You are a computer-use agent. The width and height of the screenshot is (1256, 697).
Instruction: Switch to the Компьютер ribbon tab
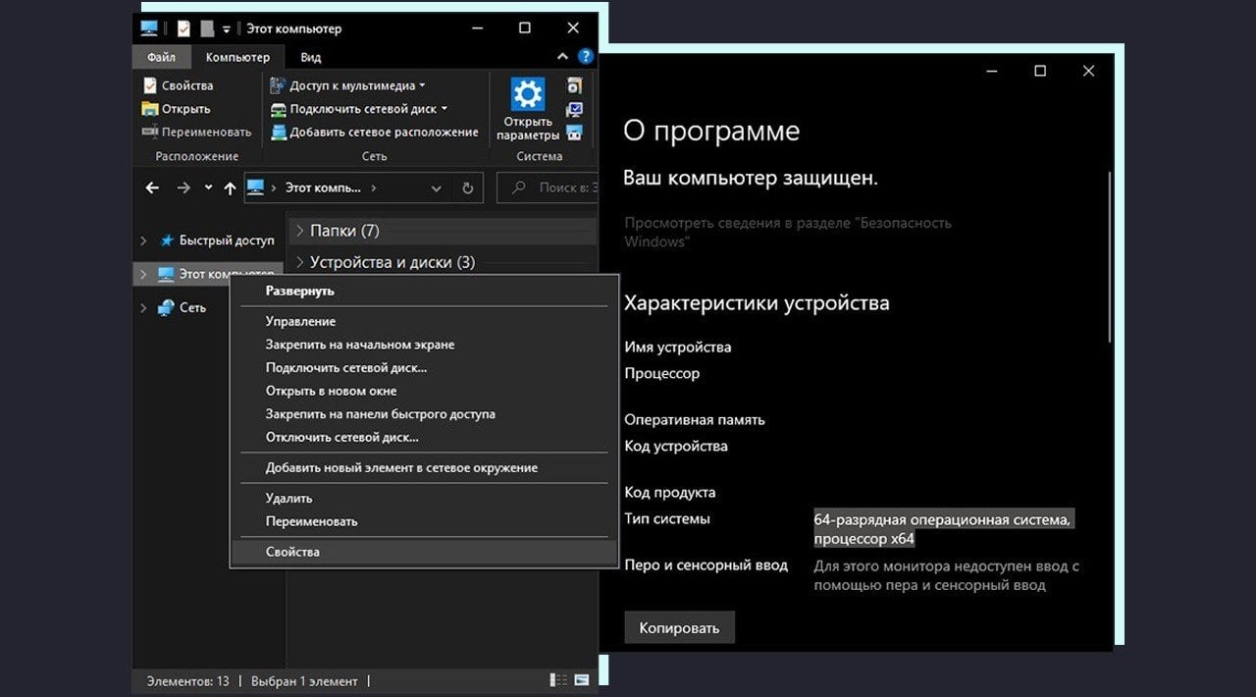(237, 57)
